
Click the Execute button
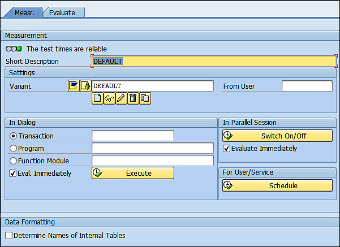(x=133, y=173)
